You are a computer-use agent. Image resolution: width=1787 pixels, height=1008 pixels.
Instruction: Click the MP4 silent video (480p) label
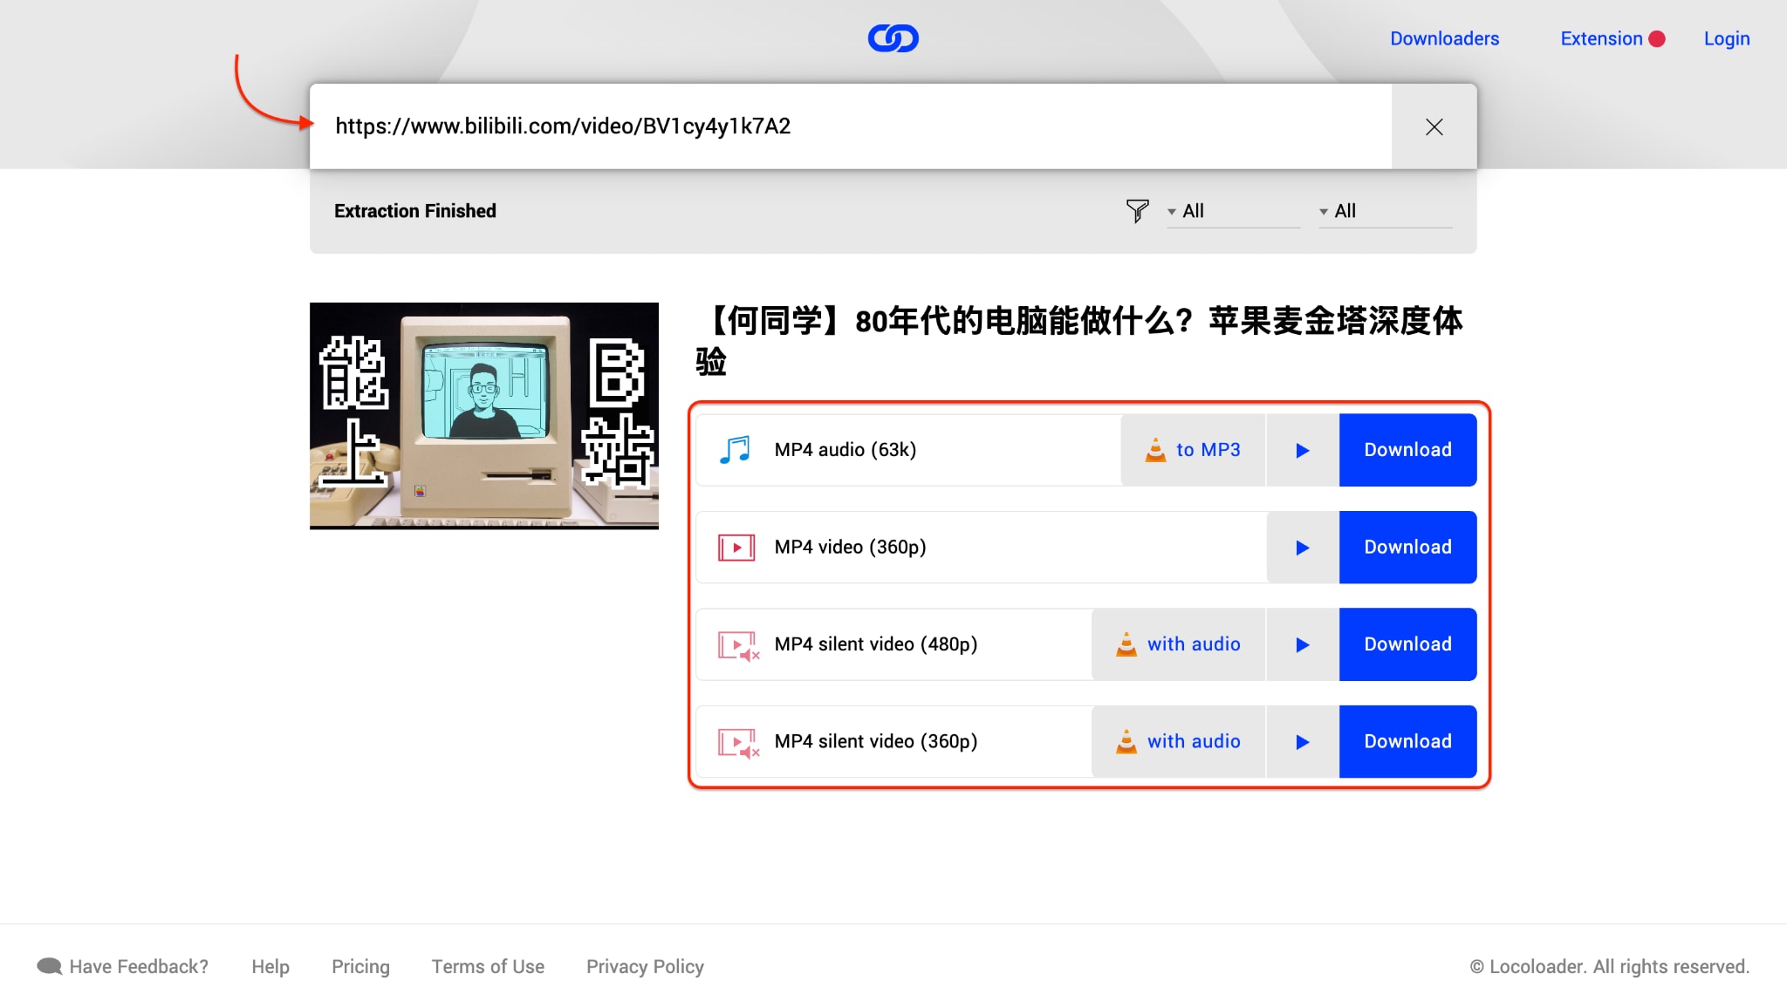875,644
